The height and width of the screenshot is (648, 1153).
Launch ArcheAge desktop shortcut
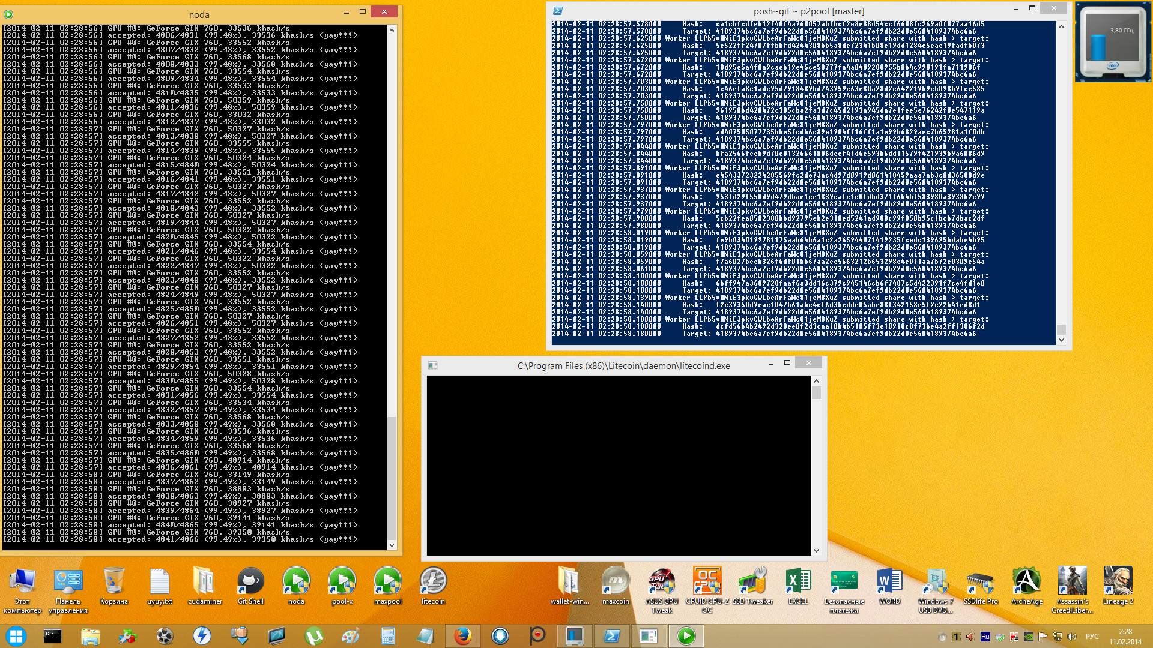coord(1026,587)
